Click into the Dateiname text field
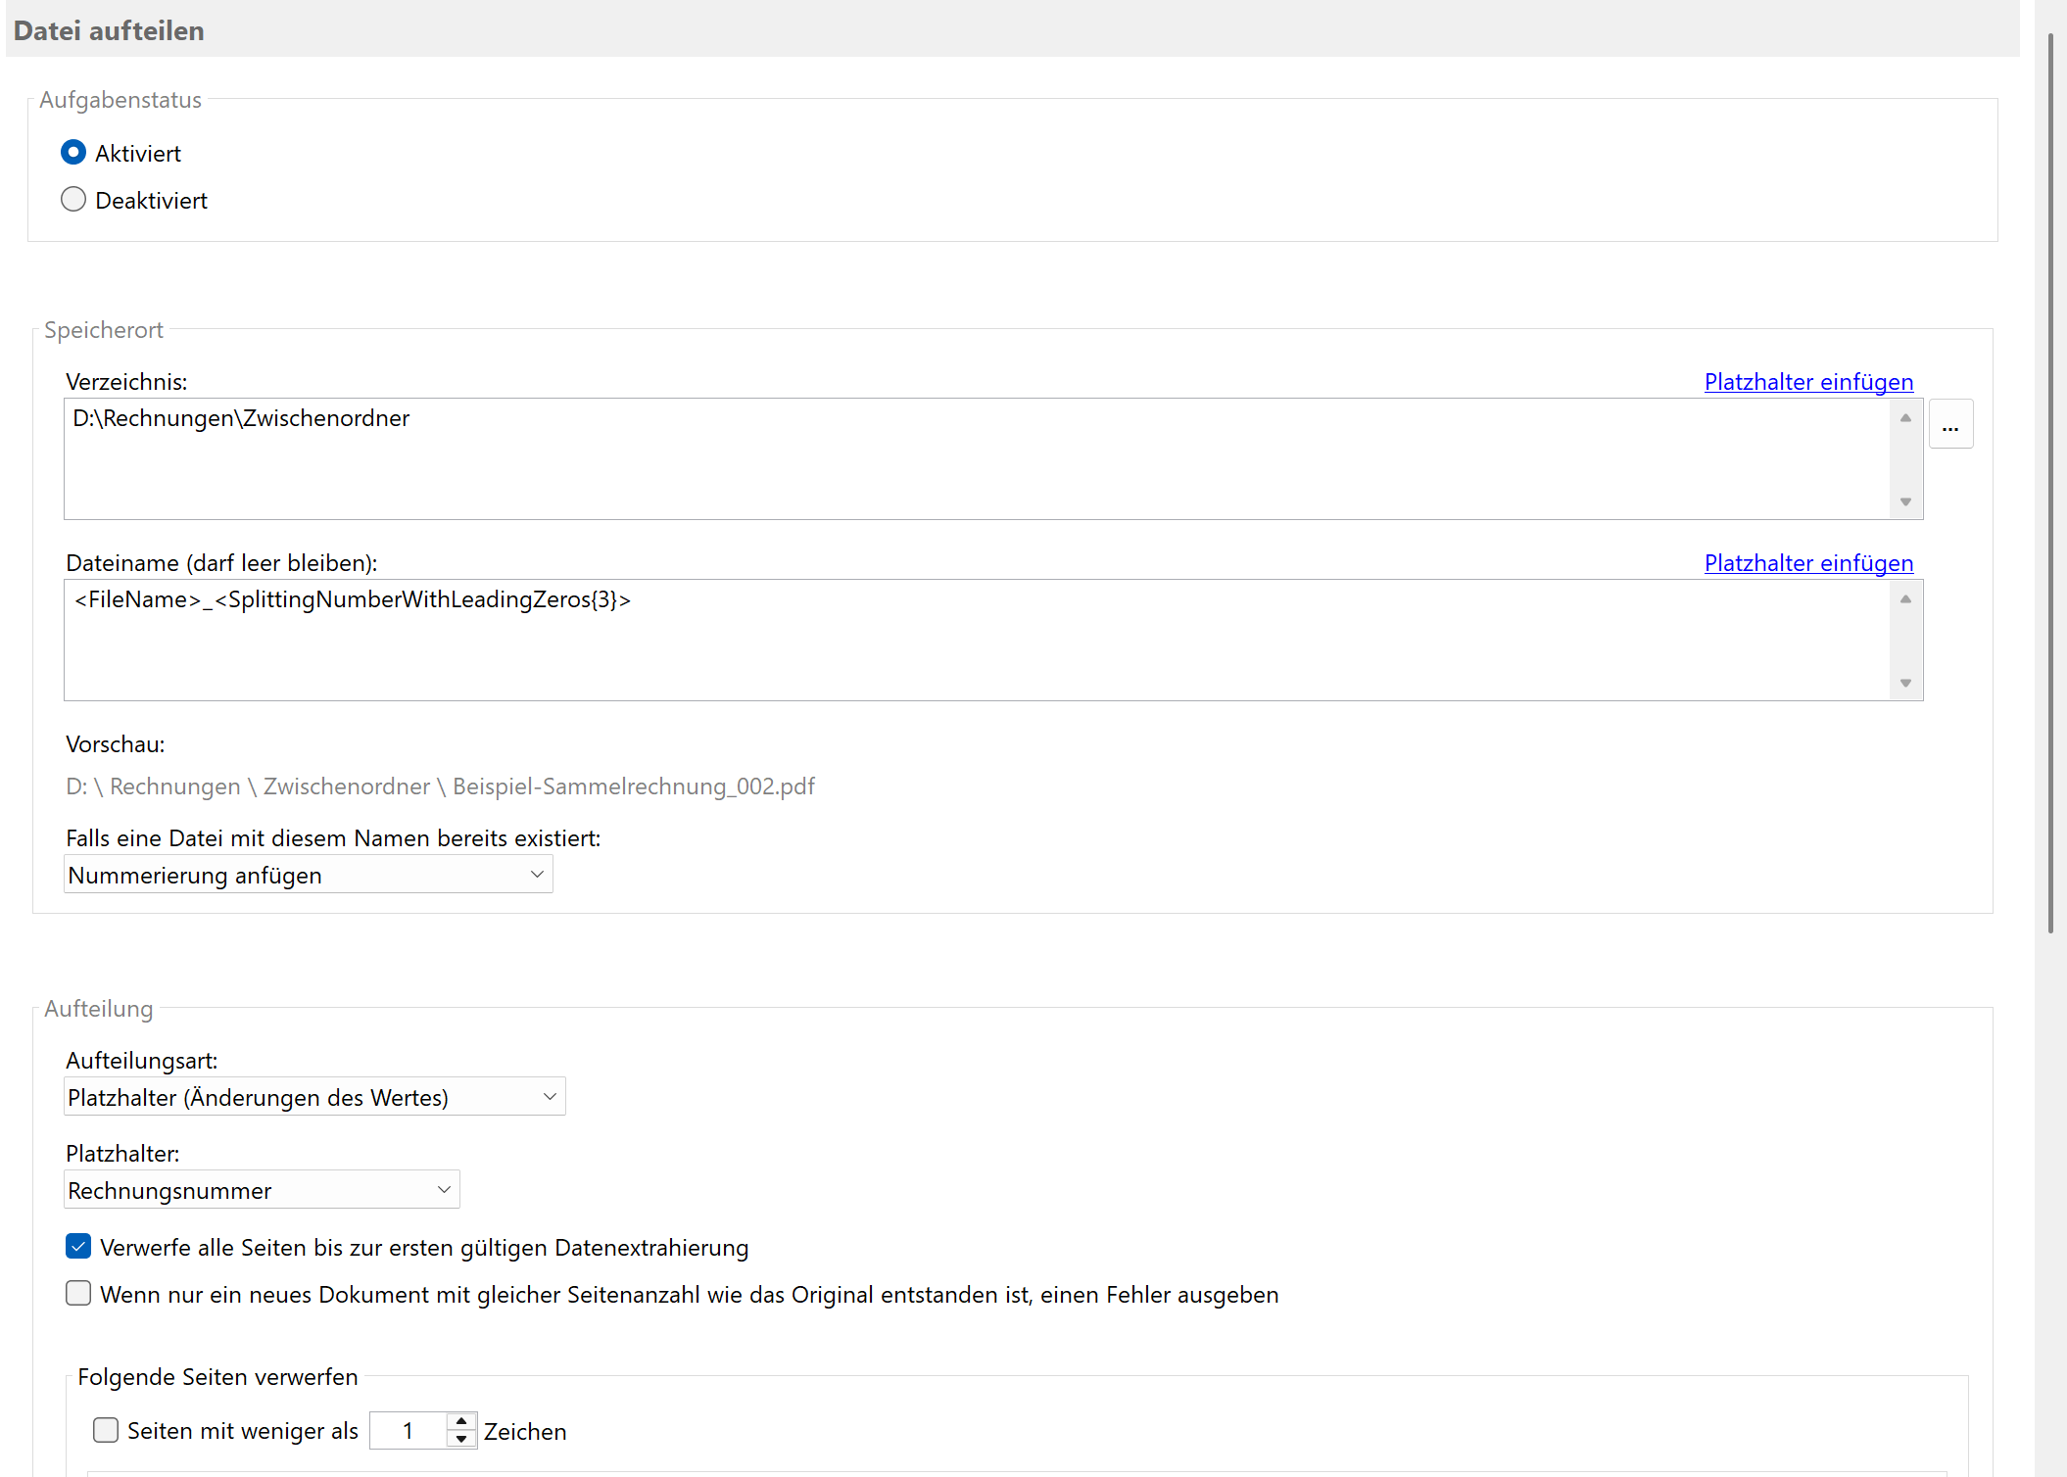The width and height of the screenshot is (2067, 1477). point(975,640)
